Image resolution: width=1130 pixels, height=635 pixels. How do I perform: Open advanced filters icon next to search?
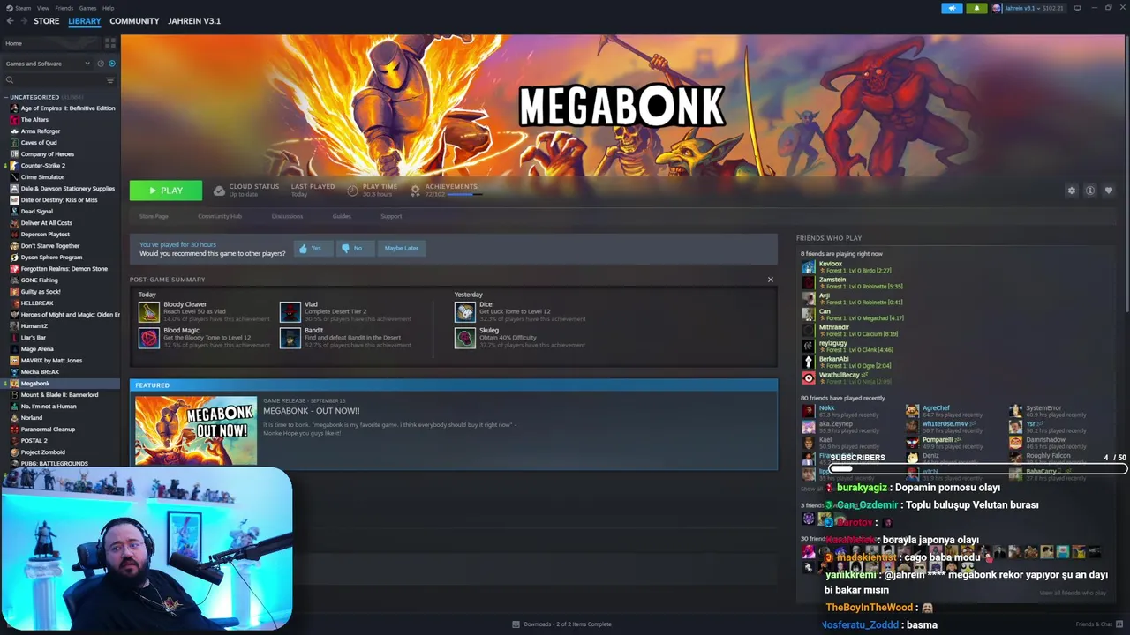click(x=110, y=80)
